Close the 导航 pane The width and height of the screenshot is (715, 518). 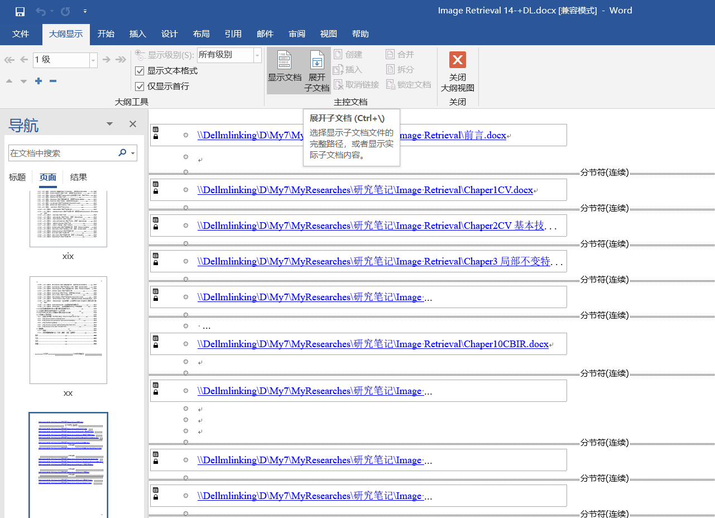133,124
